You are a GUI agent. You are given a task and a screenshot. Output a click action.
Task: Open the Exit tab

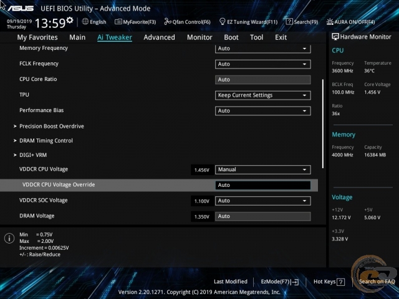coord(281,37)
